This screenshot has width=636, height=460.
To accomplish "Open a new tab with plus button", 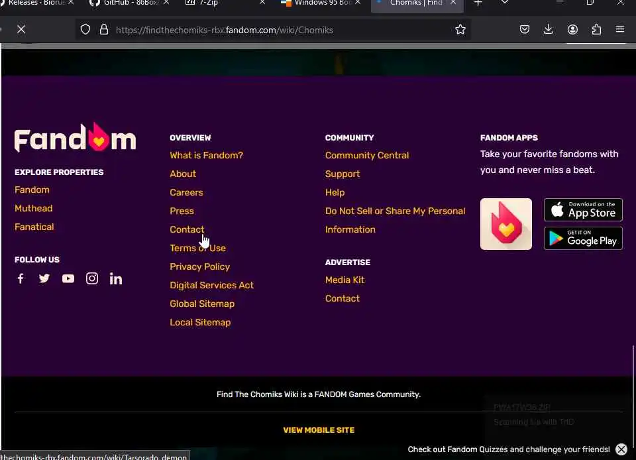I will (x=478, y=3).
